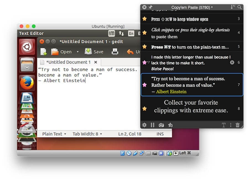This screenshot has width=249, height=180.
Task: Open the Plain Text language dropdown
Action: point(54,134)
